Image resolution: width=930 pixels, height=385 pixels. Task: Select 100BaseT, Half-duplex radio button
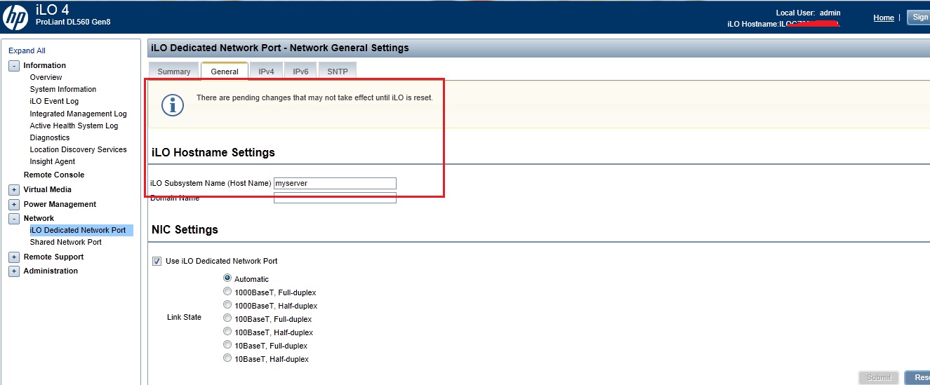pos(227,332)
